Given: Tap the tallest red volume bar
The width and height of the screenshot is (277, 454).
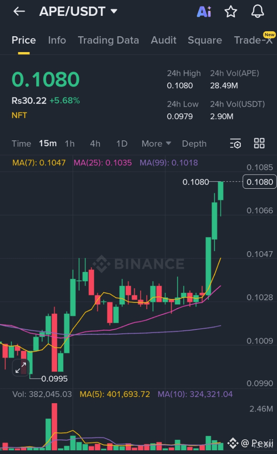Looking at the screenshot, I should [x=54, y=426].
